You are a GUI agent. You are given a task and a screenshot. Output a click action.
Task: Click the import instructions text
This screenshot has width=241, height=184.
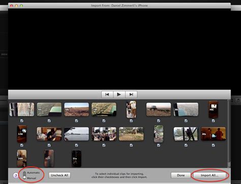click(x=119, y=175)
